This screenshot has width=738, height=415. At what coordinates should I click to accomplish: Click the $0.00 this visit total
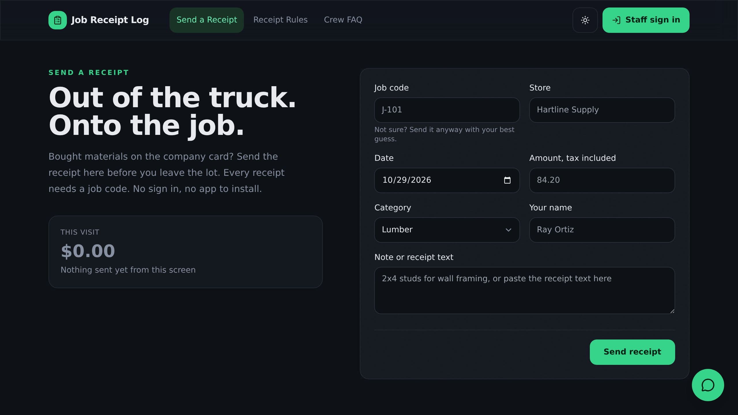coord(88,251)
